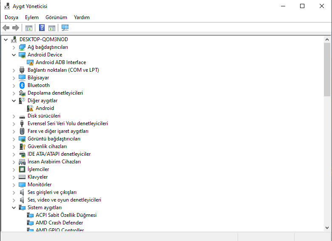Select the Monitörler label

pyautogui.click(x=40, y=185)
